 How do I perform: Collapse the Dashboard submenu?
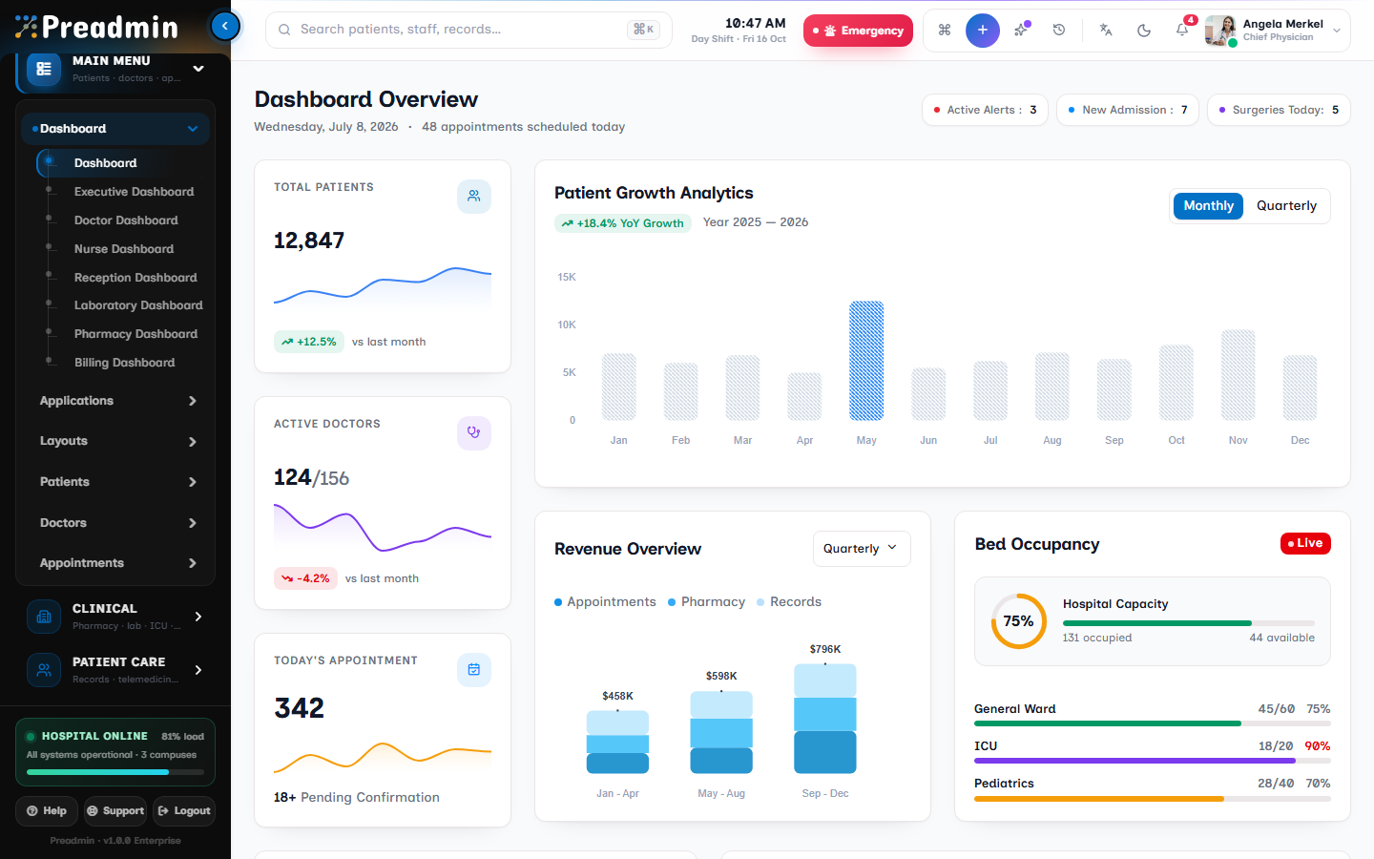click(x=115, y=129)
